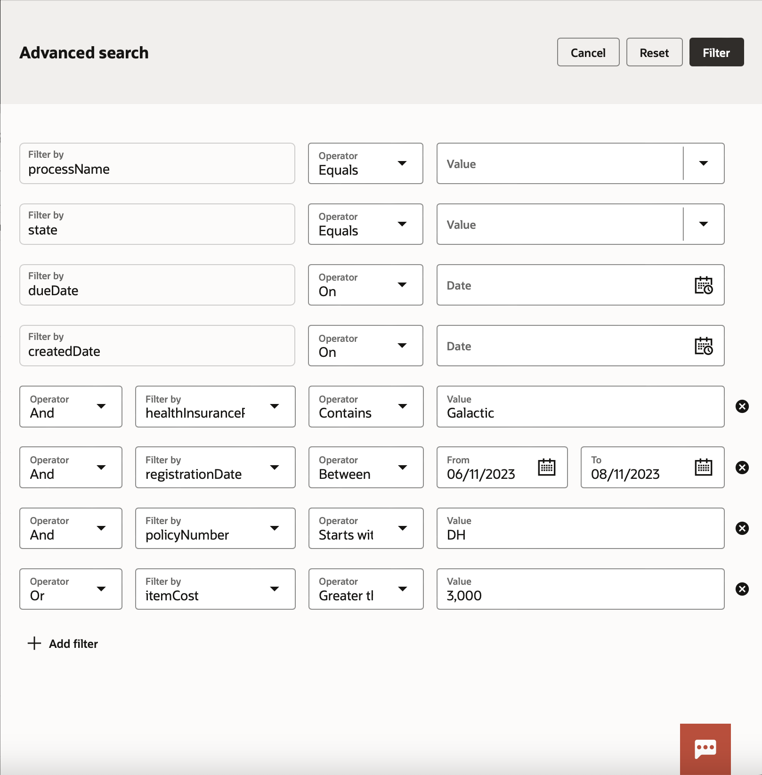
Task: Click the Reset button
Action: coord(654,52)
